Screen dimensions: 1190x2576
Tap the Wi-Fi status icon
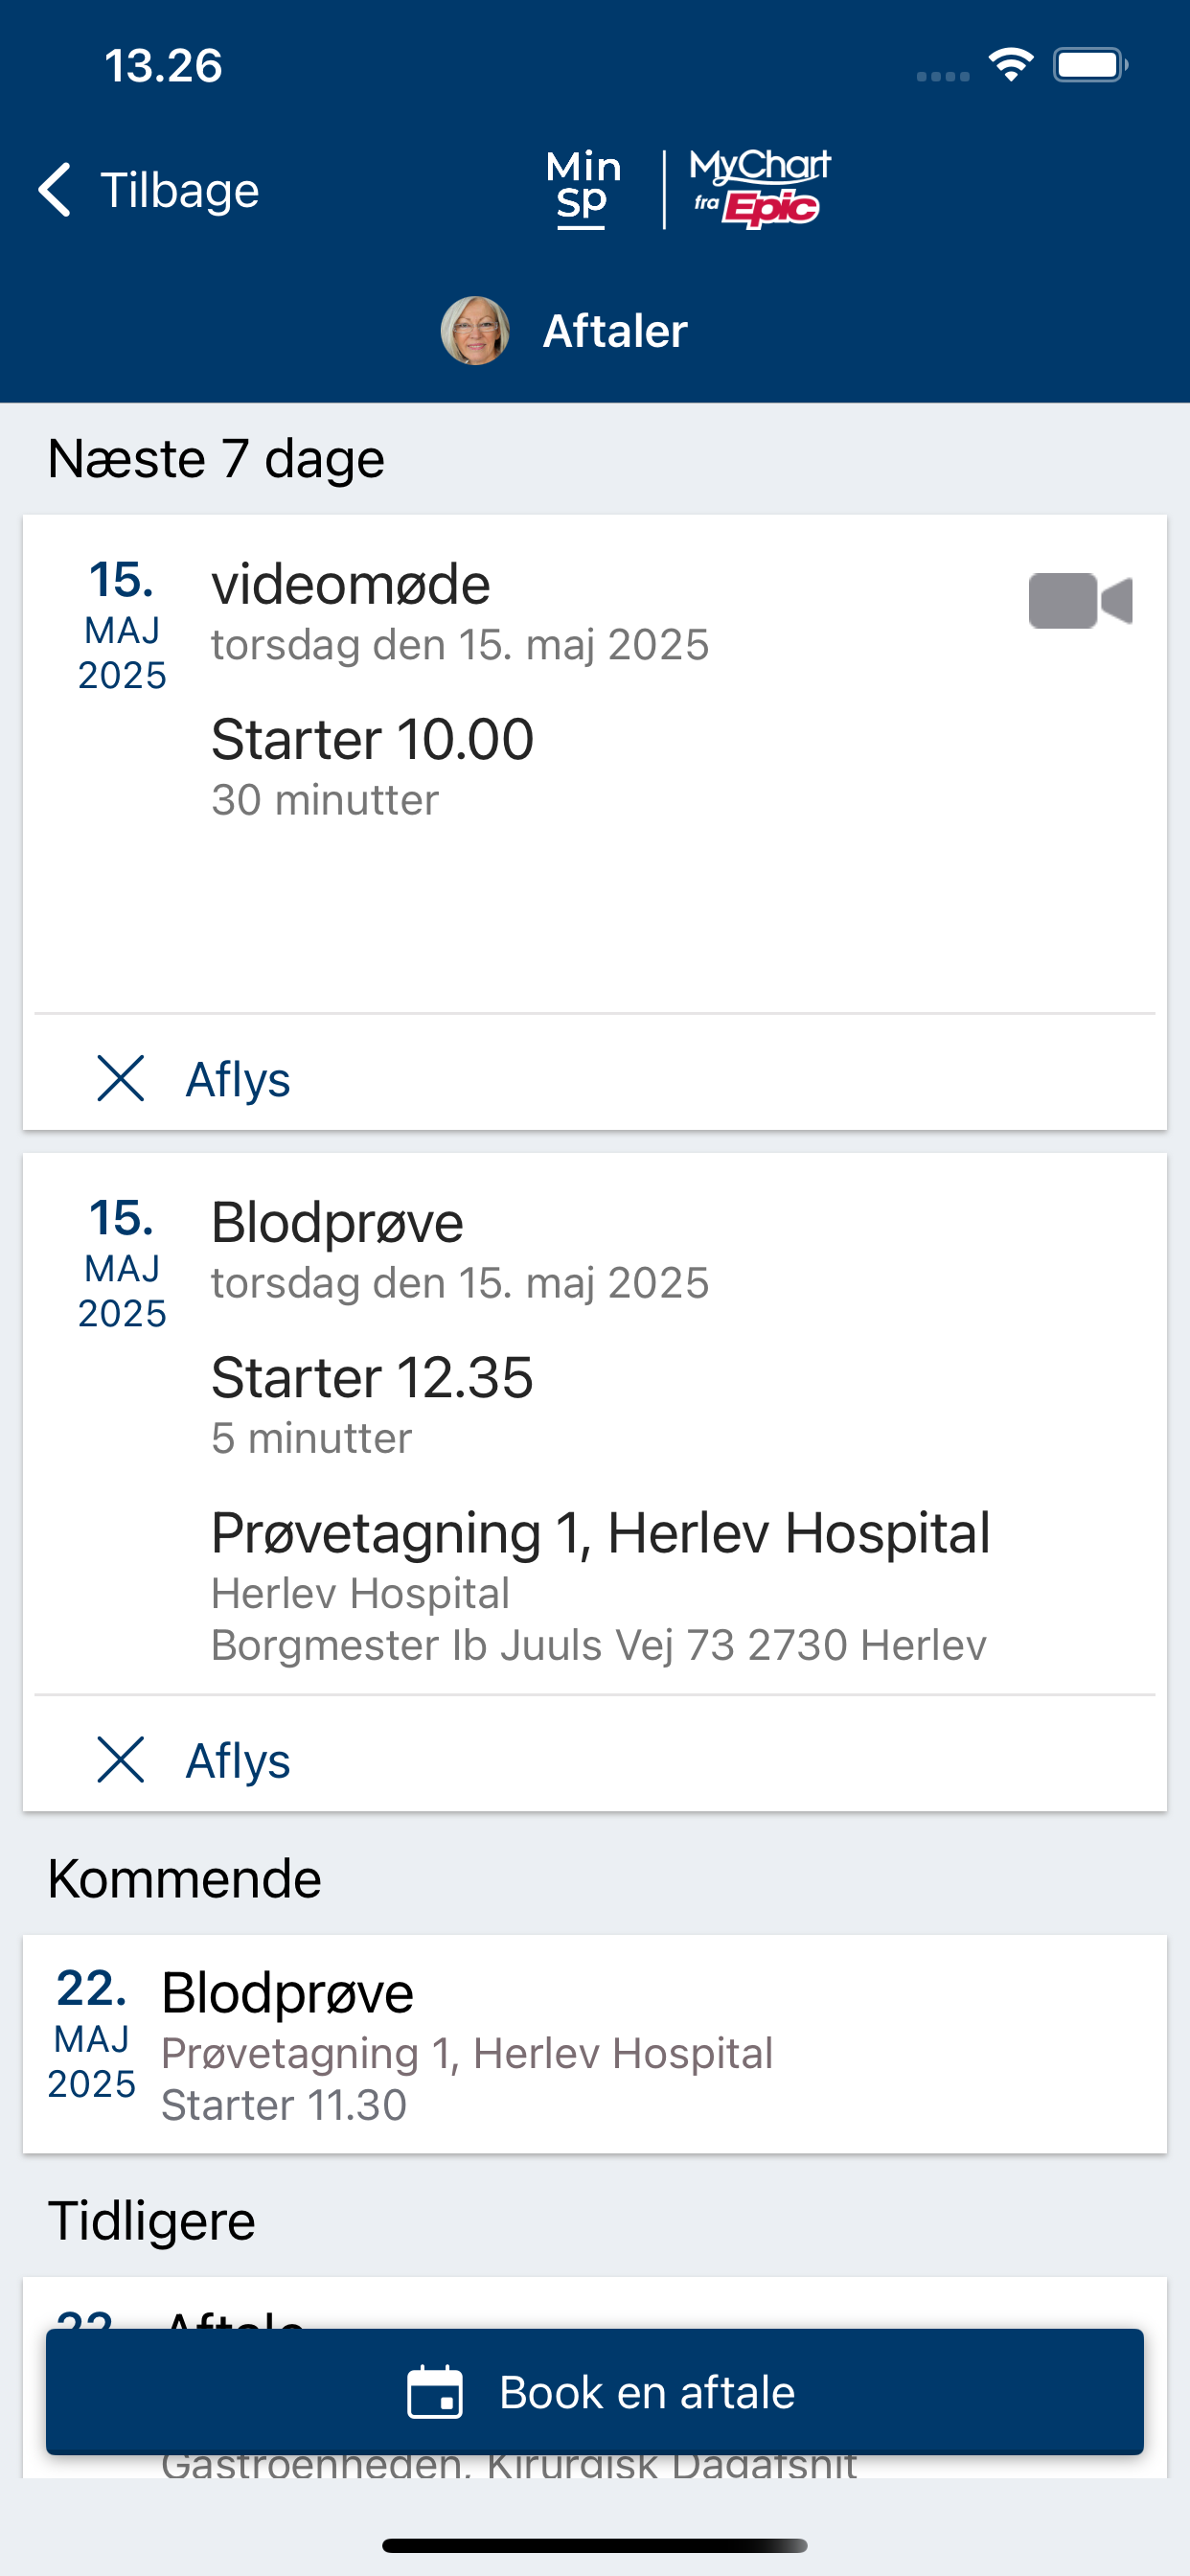pyautogui.click(x=1011, y=65)
